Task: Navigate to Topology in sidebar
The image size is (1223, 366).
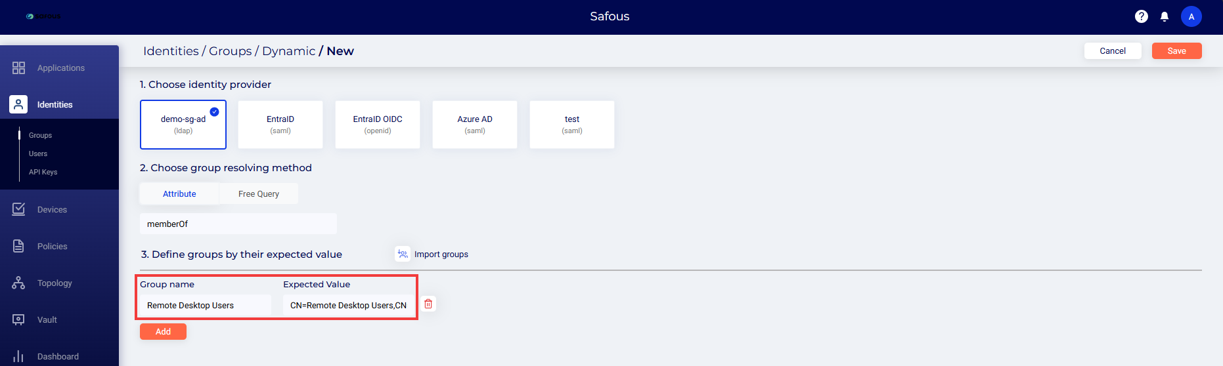Action: (x=55, y=283)
